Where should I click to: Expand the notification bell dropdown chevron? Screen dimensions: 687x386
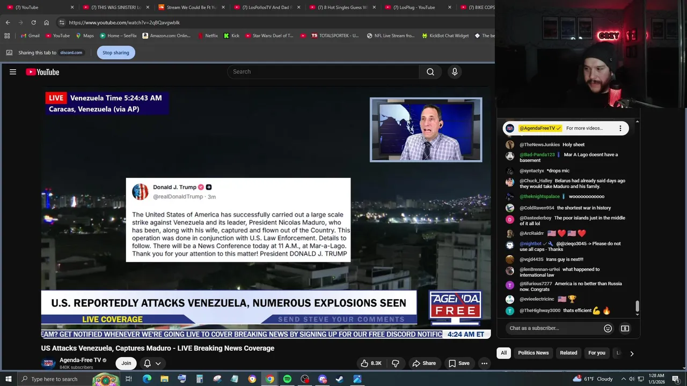tap(158, 363)
